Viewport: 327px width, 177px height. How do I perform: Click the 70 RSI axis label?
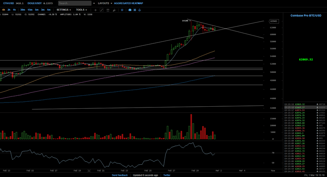click(x=273, y=153)
